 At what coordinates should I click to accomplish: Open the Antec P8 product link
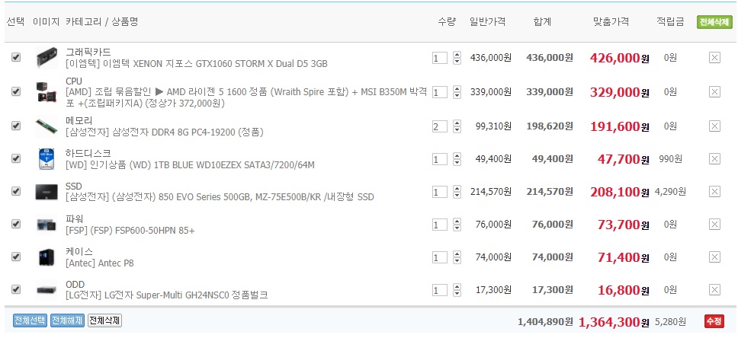tap(100, 263)
